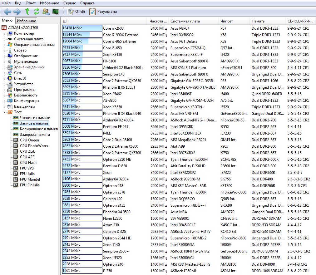
Task: Sort by the CL-RCD-RP-R... column header
Action: point(300,21)
